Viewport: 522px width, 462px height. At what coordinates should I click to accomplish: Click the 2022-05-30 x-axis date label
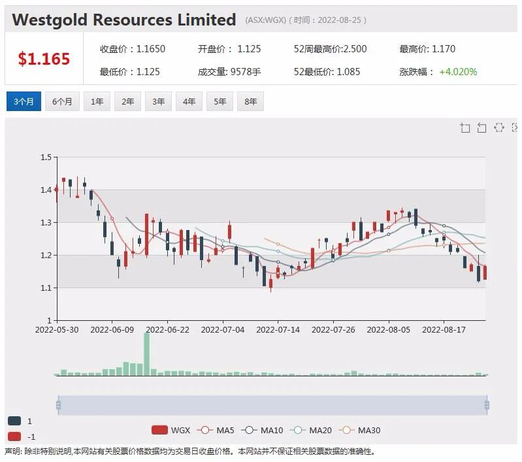[x=57, y=330]
